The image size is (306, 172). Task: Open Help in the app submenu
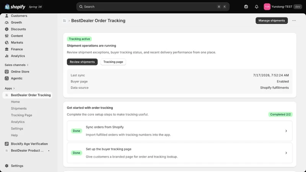click(x=14, y=135)
